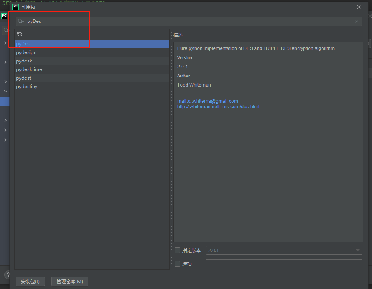Click the 安装包(I) install button

tap(30, 281)
